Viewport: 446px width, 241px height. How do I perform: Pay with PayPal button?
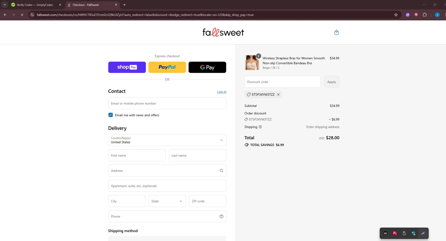tap(167, 67)
